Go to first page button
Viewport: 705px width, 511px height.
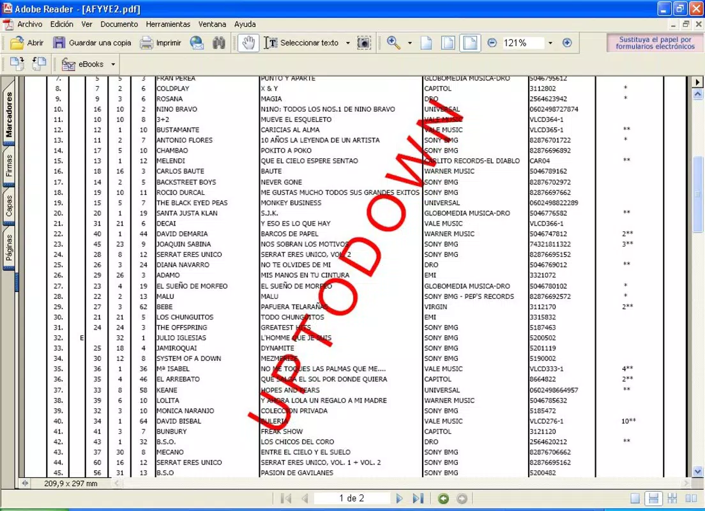pyautogui.click(x=285, y=498)
